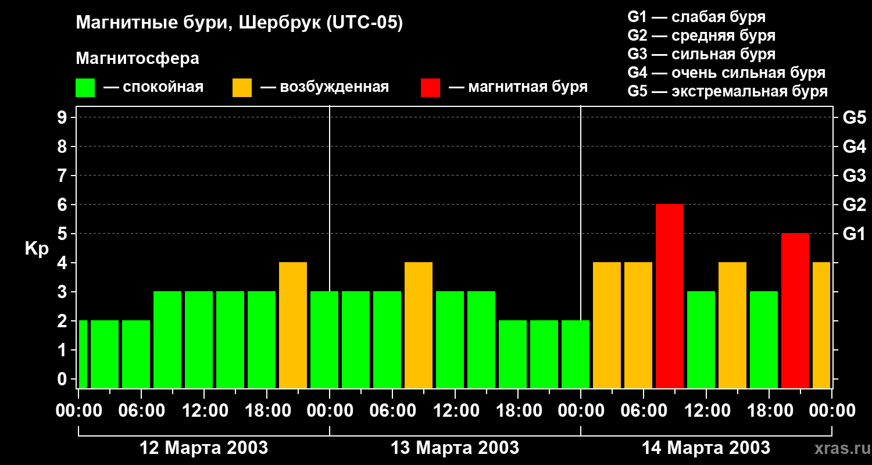Select the line «G3 — сильная буря»
Viewport: 872px width, 465px height.
(702, 54)
